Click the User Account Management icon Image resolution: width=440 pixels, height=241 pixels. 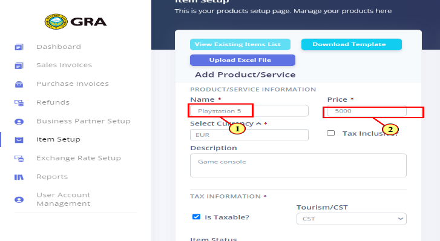[19, 199]
